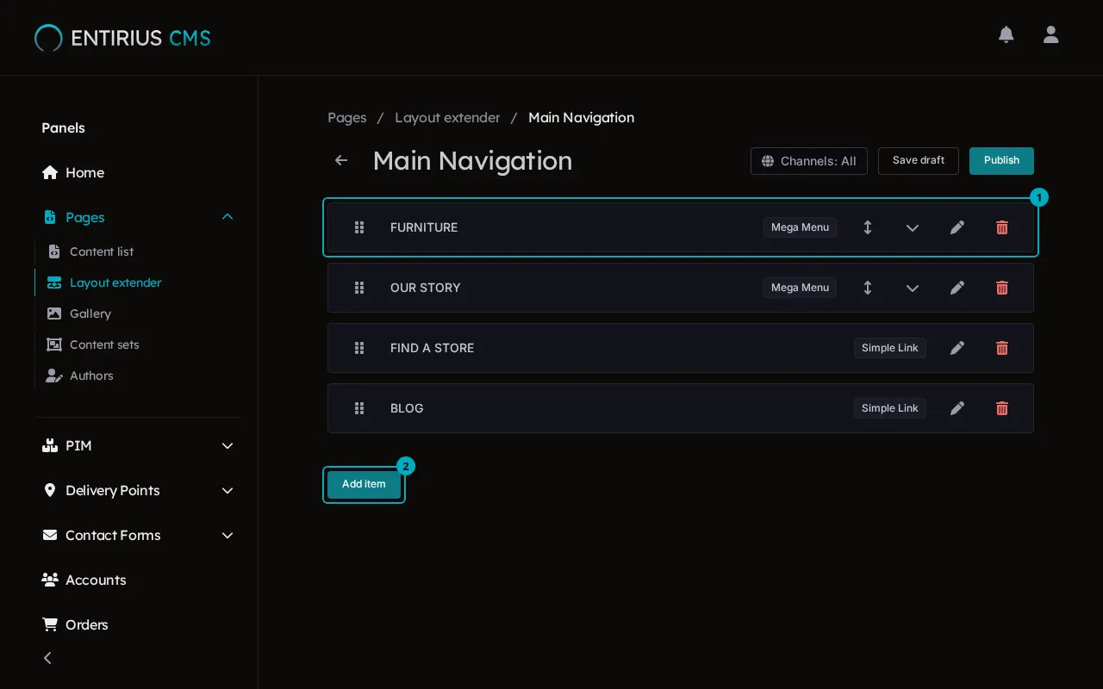Image resolution: width=1103 pixels, height=689 pixels.
Task: Collapse the Pages sidebar section
Action: coord(227,217)
